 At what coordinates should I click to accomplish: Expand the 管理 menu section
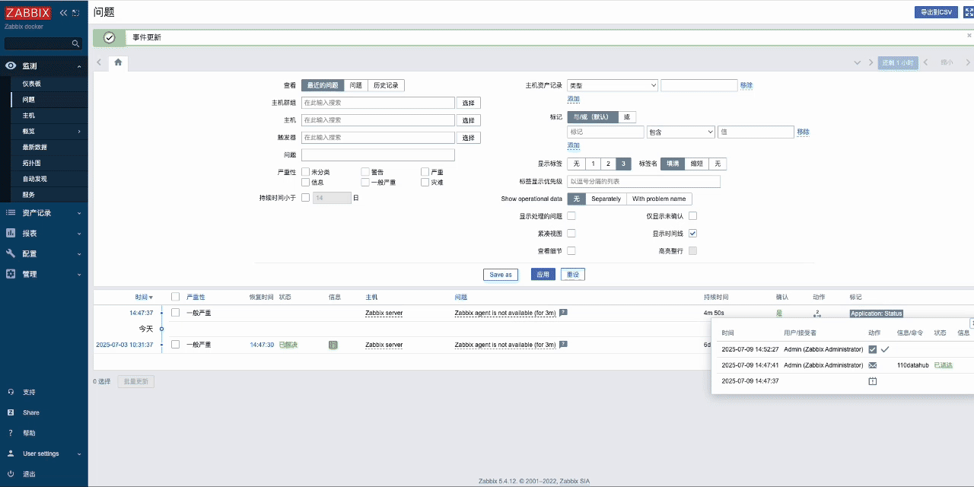[44, 274]
